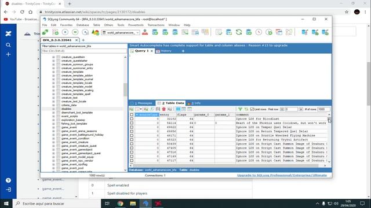Check the row with entry 32182
This screenshot has height=208, width=371.
(x=132, y=119)
